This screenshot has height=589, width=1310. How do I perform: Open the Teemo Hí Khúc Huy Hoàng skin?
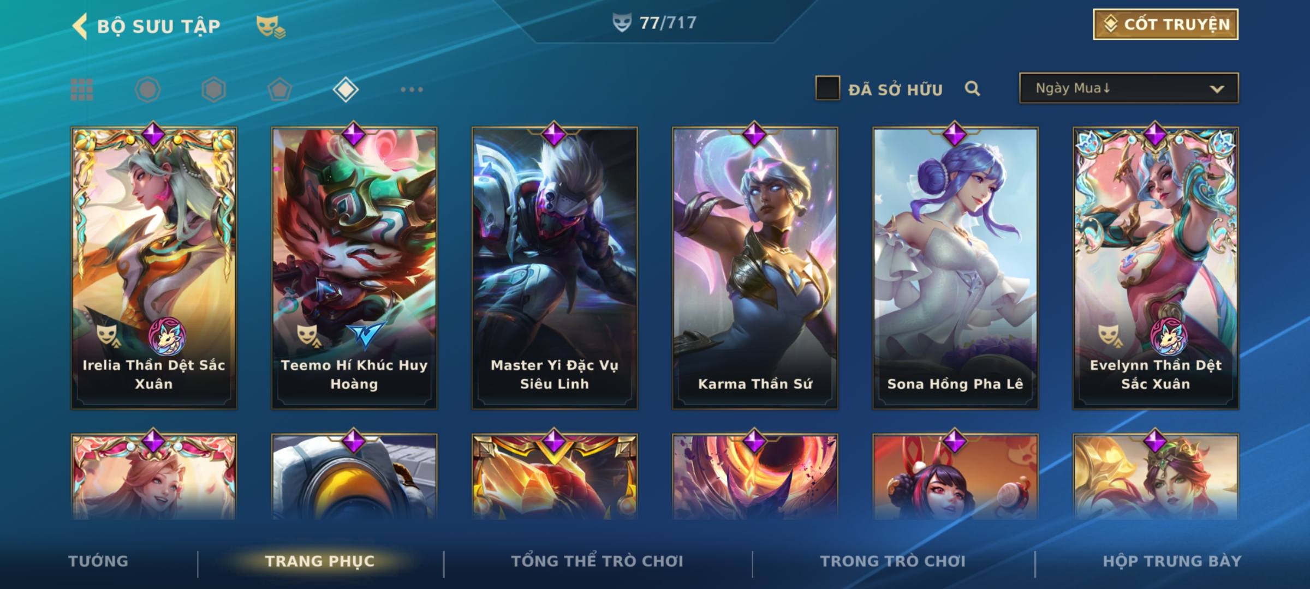[x=354, y=268]
